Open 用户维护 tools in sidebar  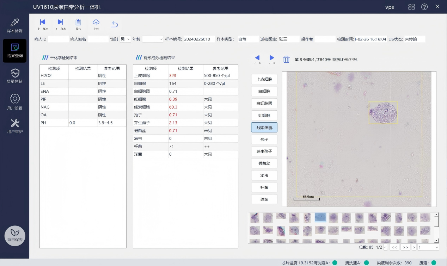pyautogui.click(x=15, y=126)
